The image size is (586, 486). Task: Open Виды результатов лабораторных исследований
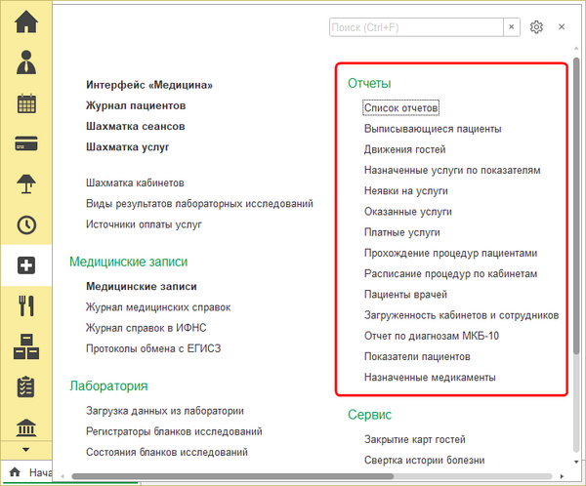pos(199,204)
